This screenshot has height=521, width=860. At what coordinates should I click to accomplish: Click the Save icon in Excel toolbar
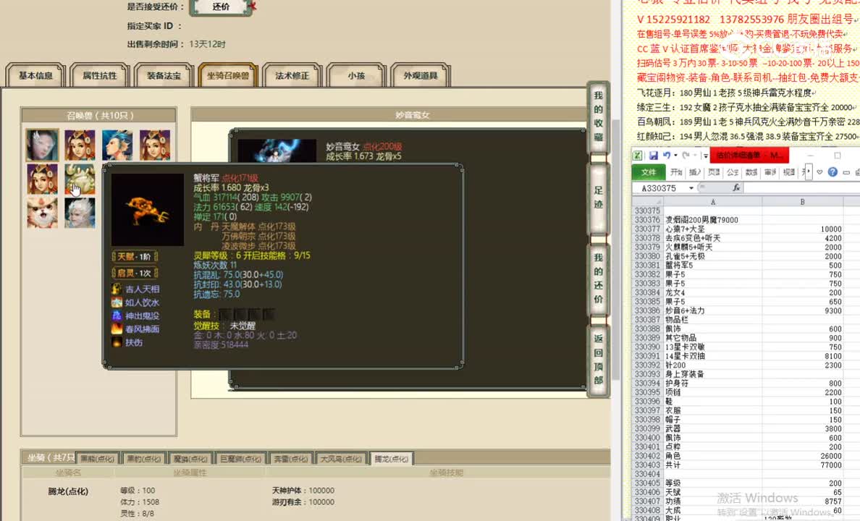(654, 156)
